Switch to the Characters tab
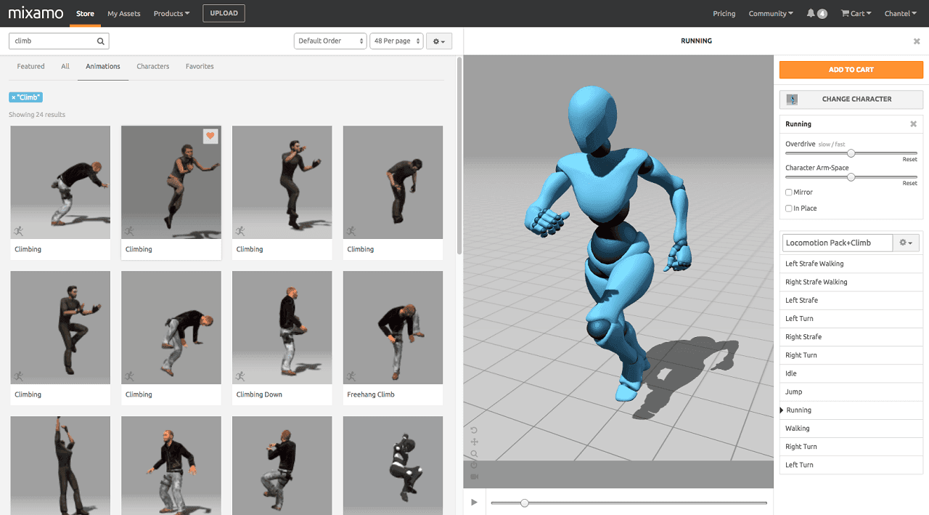 tap(152, 66)
